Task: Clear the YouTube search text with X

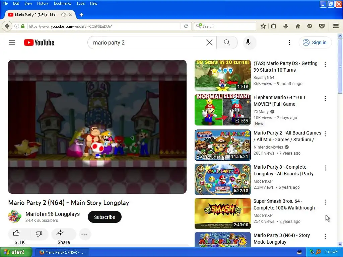Action: point(209,42)
